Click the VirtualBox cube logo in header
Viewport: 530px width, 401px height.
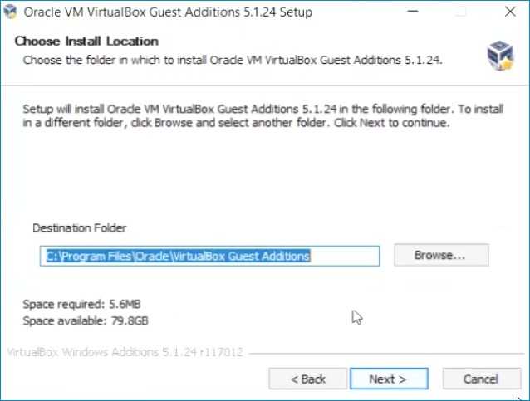[500, 56]
